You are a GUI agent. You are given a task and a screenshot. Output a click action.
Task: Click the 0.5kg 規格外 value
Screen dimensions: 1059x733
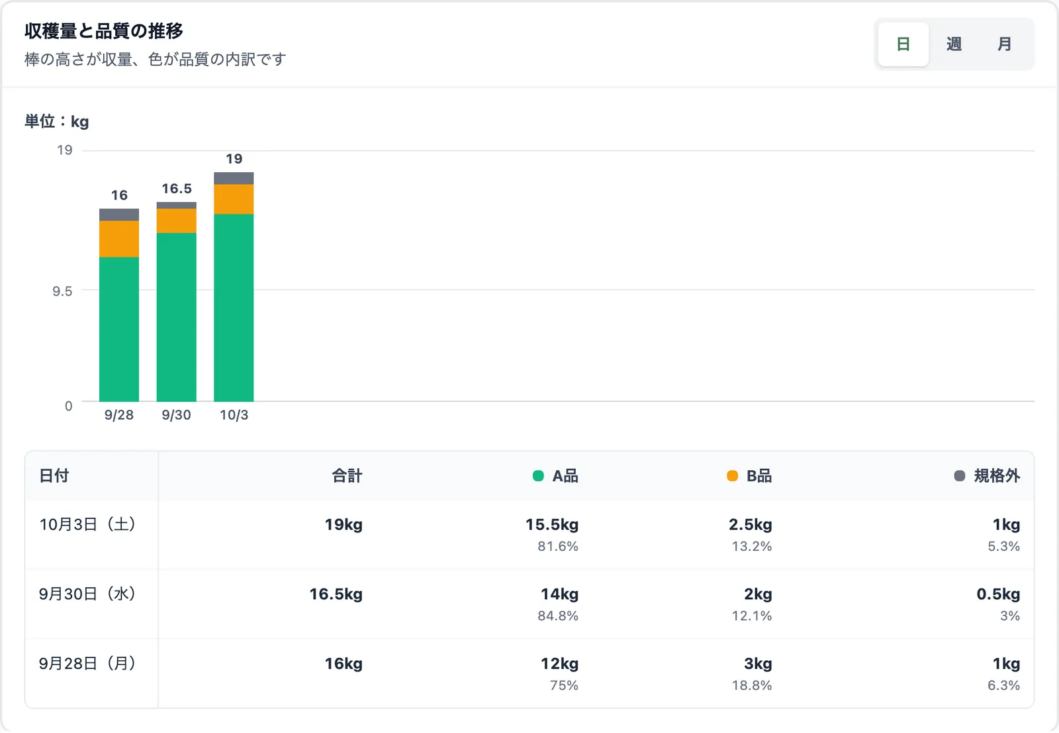point(999,595)
